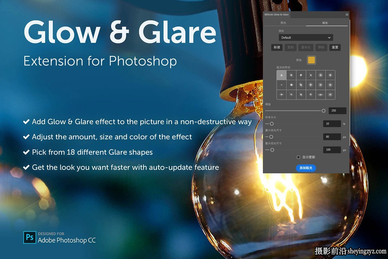388x259 pixels.
Task: Select the highlighted star glare shape in row one
Action: [x=281, y=75]
